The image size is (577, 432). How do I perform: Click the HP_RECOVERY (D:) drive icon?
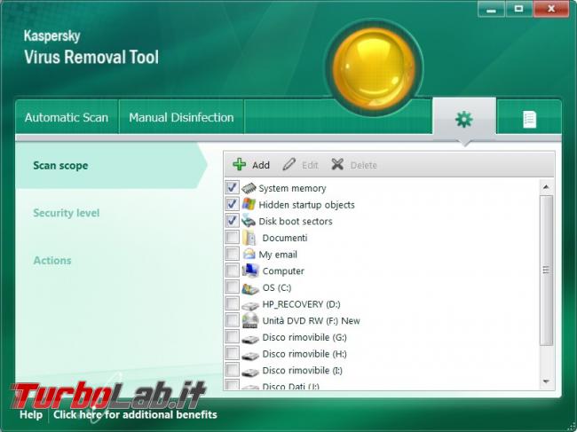[x=250, y=305]
